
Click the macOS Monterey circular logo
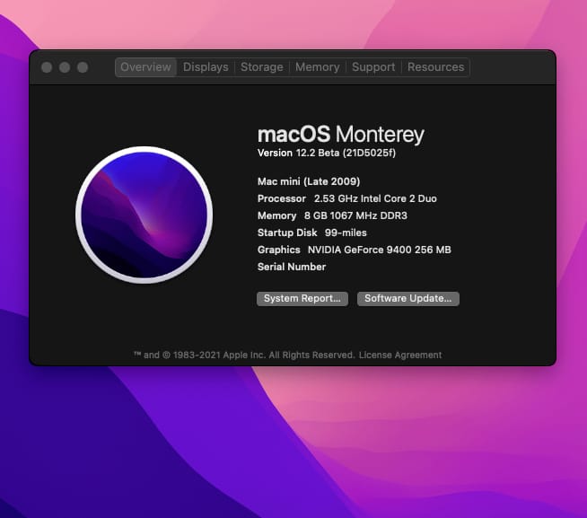click(x=145, y=215)
